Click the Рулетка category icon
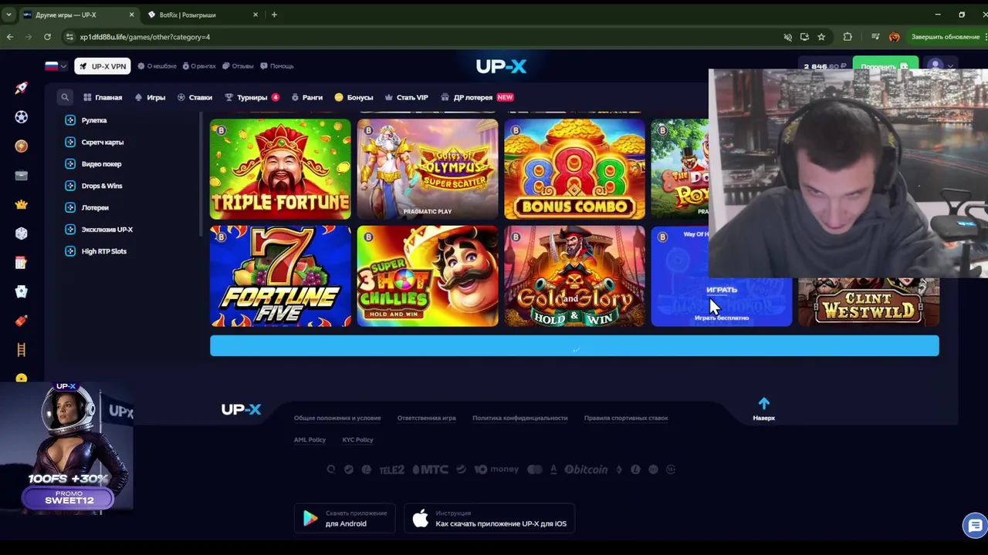Viewport: 988px width, 555px height. point(70,120)
